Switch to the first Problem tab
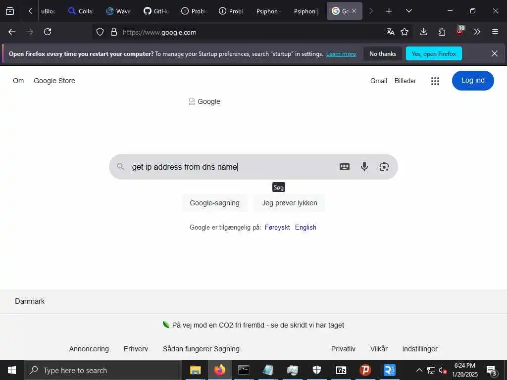This screenshot has height=380, width=507. (x=194, y=11)
